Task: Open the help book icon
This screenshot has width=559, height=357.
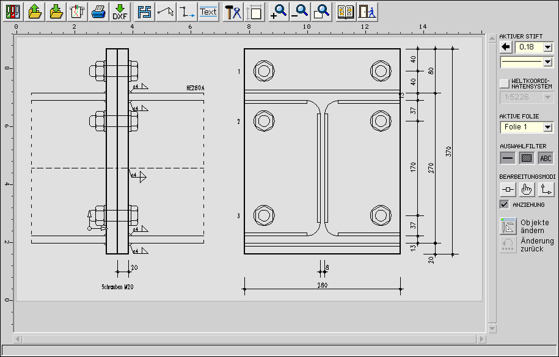Action: pyautogui.click(x=346, y=12)
